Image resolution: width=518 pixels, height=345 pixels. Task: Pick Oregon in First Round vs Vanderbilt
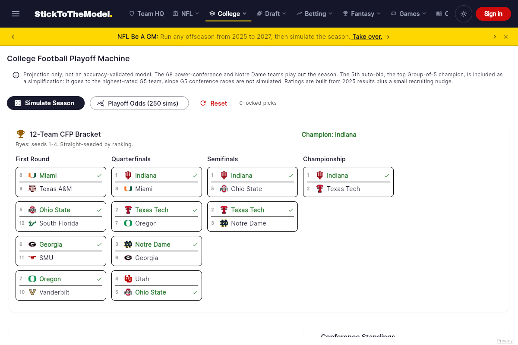coord(61,279)
